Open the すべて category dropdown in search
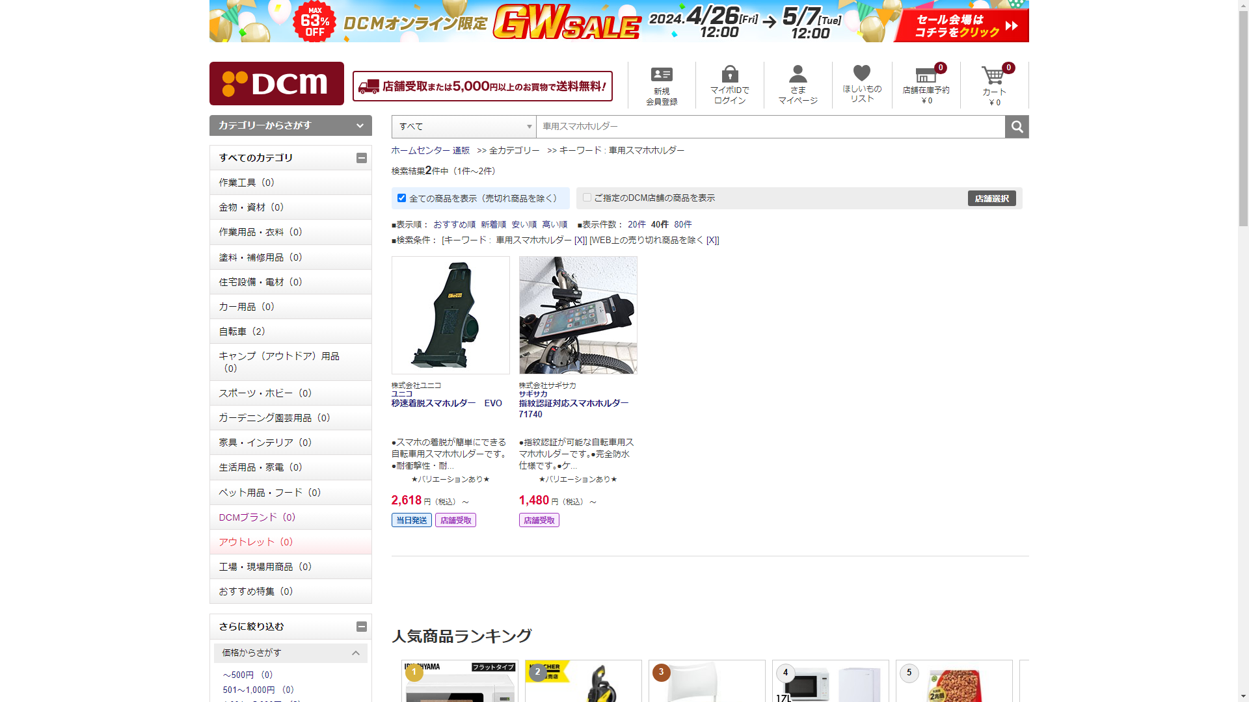The image size is (1249, 702). click(464, 127)
